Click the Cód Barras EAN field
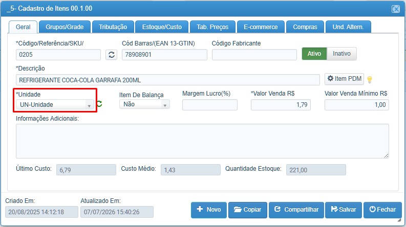 (x=164, y=55)
